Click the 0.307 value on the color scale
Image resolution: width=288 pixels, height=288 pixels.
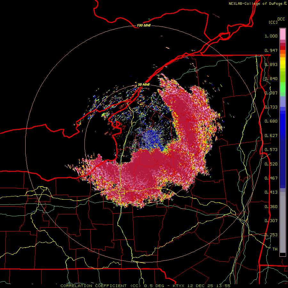(271, 221)
